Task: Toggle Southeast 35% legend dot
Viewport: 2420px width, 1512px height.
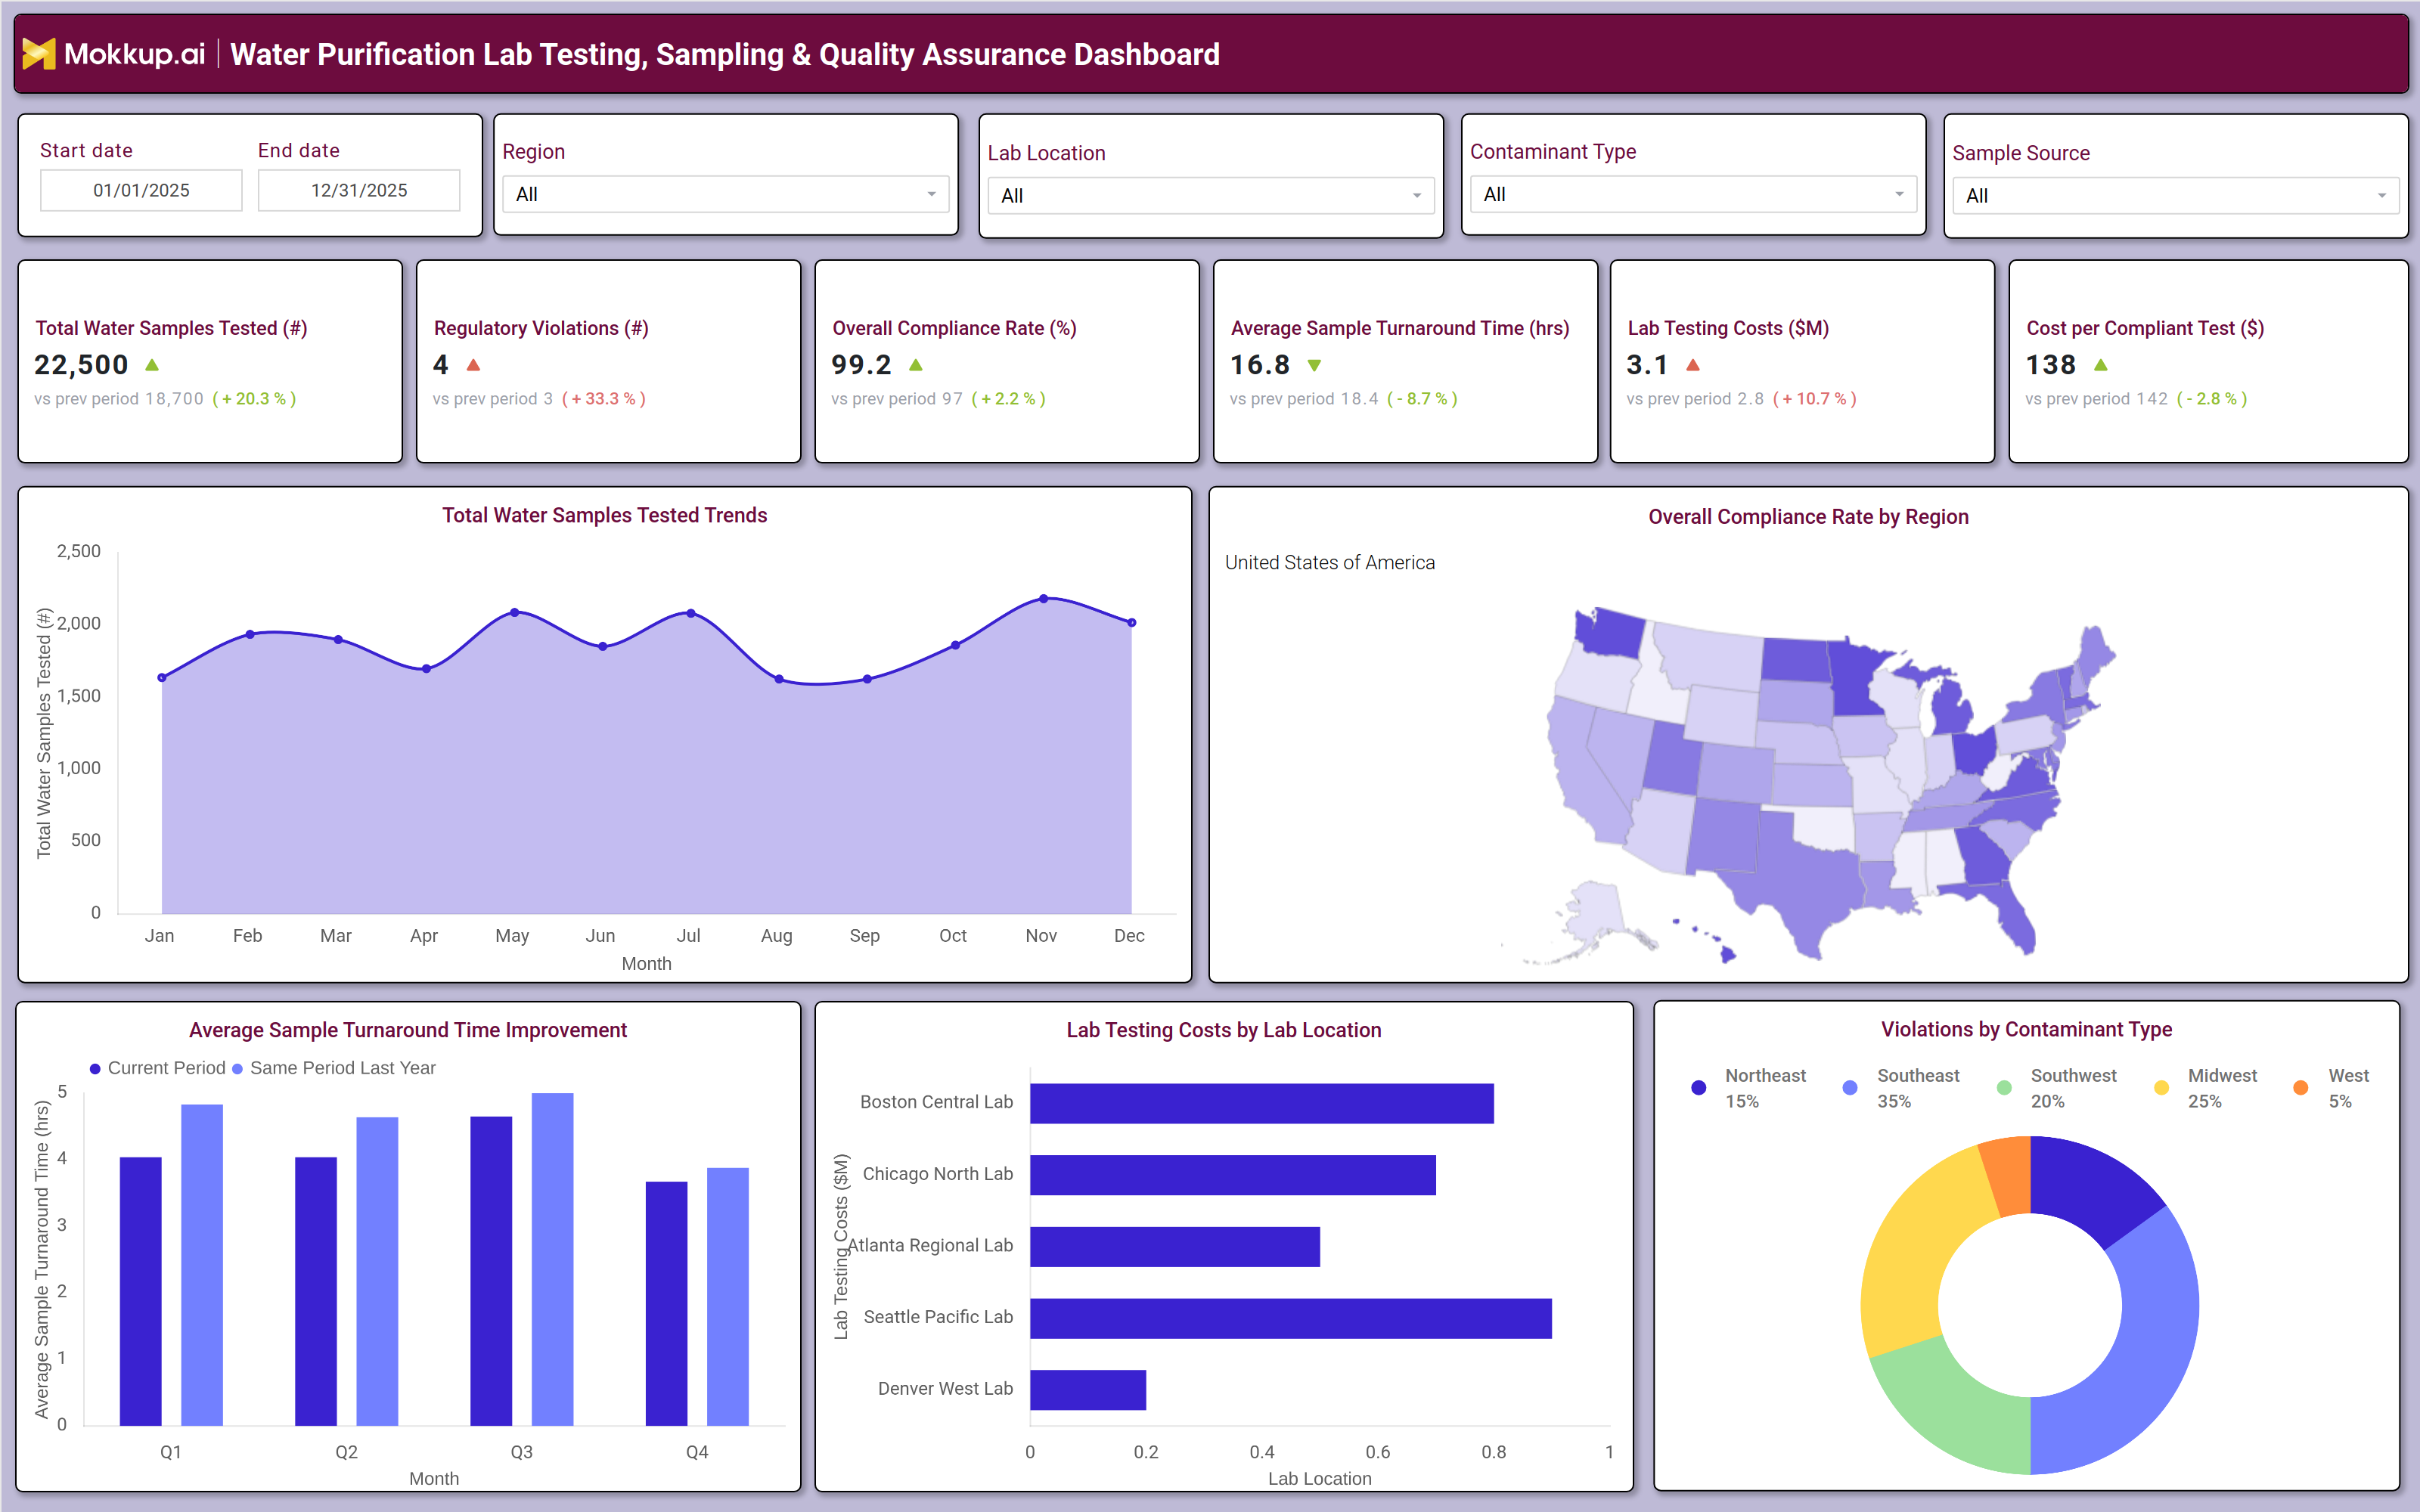Action: 1850,1088
